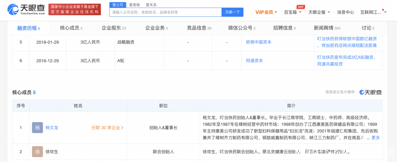Click the 职位 column header

pos(163,106)
